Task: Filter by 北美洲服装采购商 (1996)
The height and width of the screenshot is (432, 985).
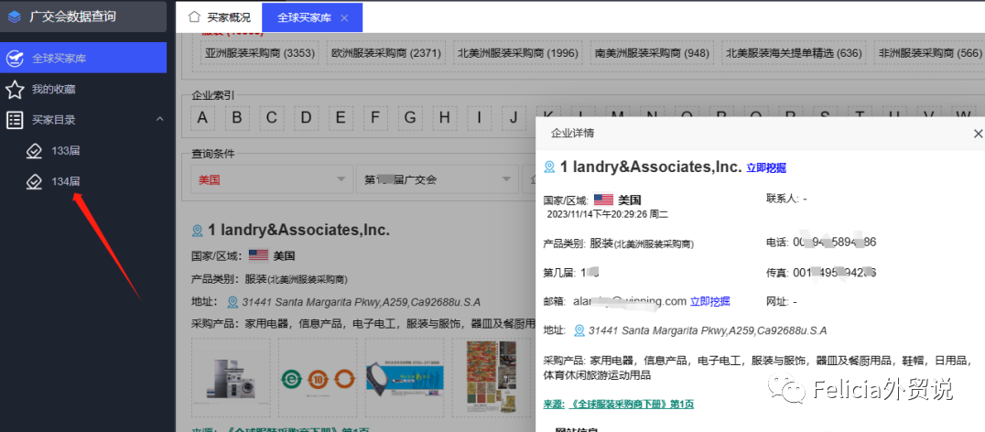Action: coord(517,53)
